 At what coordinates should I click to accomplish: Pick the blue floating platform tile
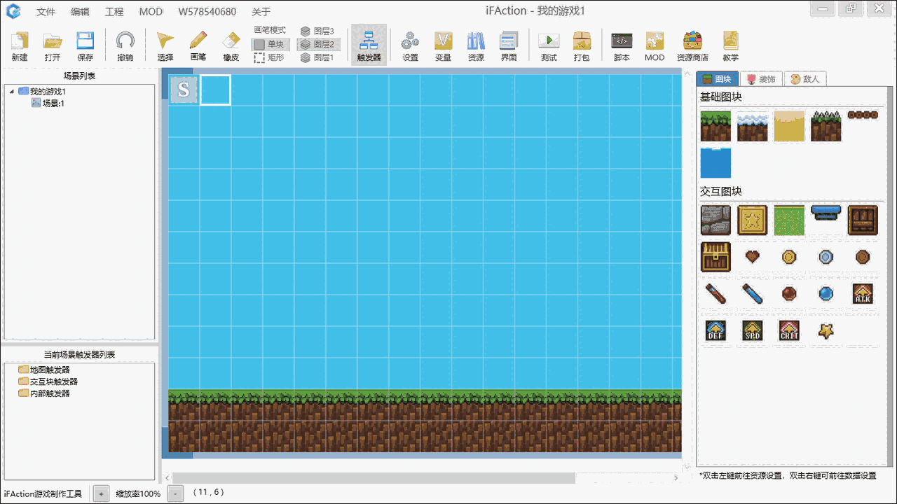826,212
